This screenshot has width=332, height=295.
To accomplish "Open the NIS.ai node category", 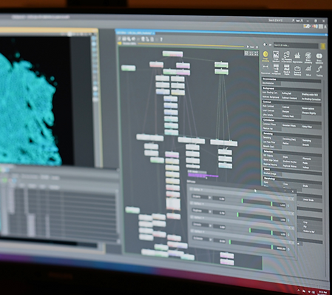I will (308, 70).
